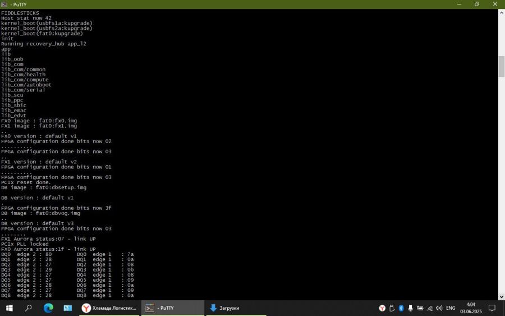Launch Microsoft Edge from the taskbar
Screen dimensions: 505x316
click(x=48, y=308)
